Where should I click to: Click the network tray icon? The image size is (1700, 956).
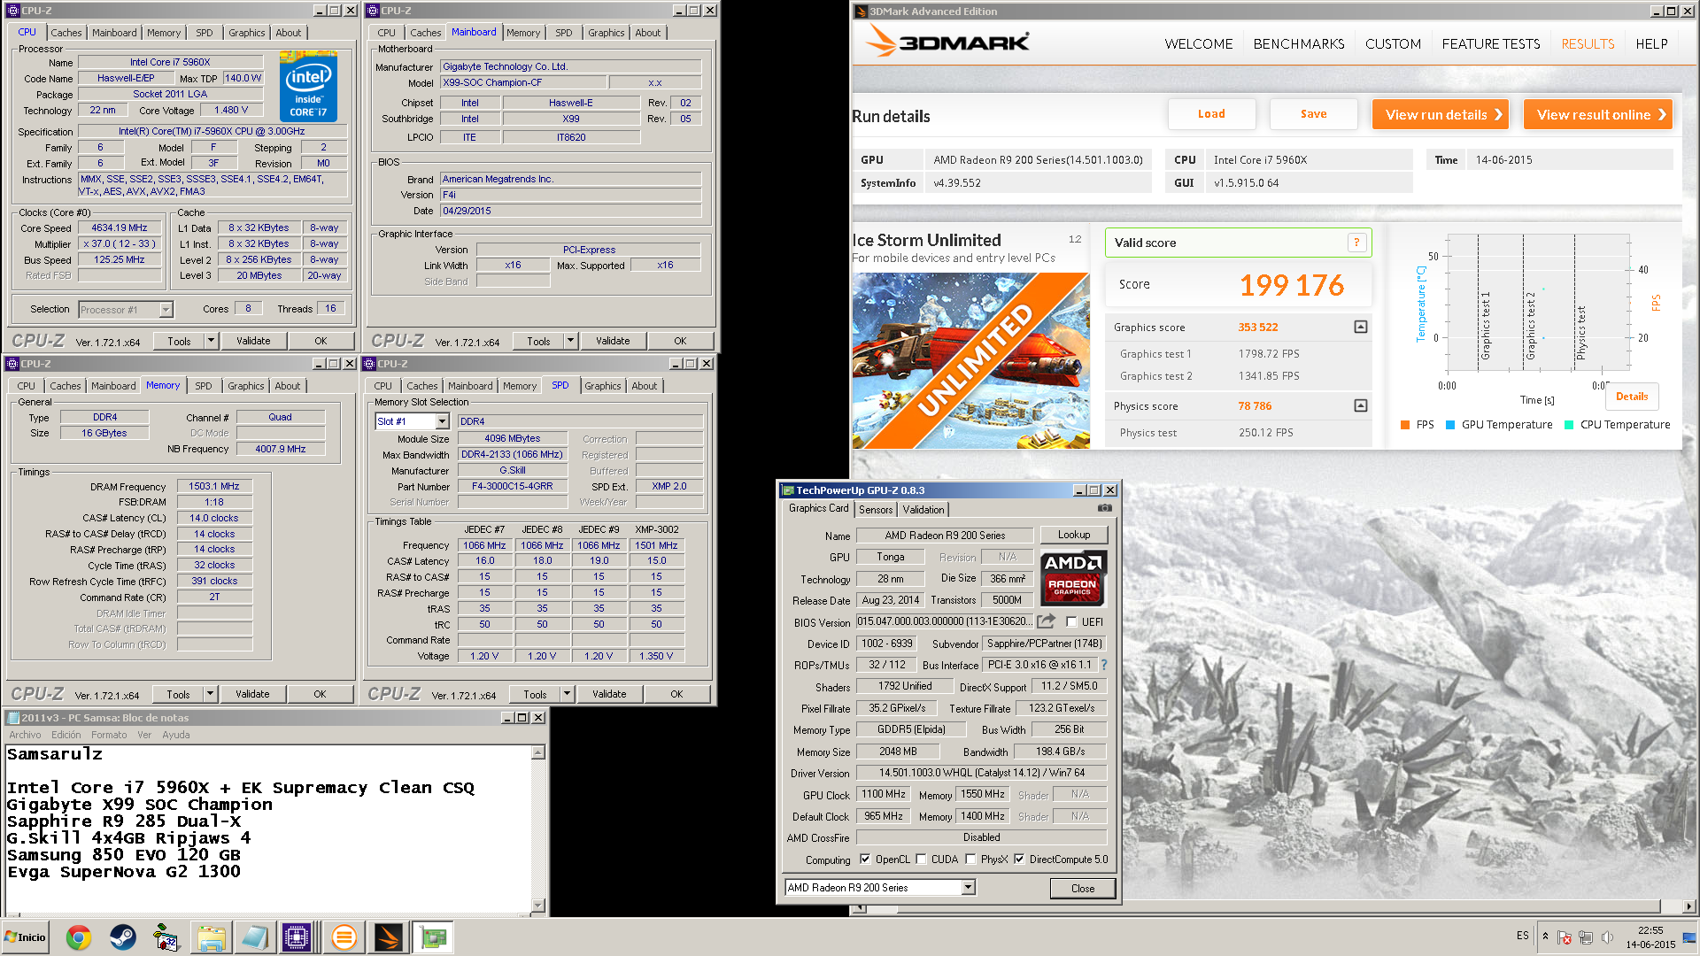pos(1586,937)
